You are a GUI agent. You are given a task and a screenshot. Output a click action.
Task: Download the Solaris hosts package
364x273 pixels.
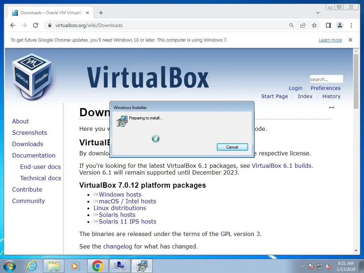coord(117,215)
